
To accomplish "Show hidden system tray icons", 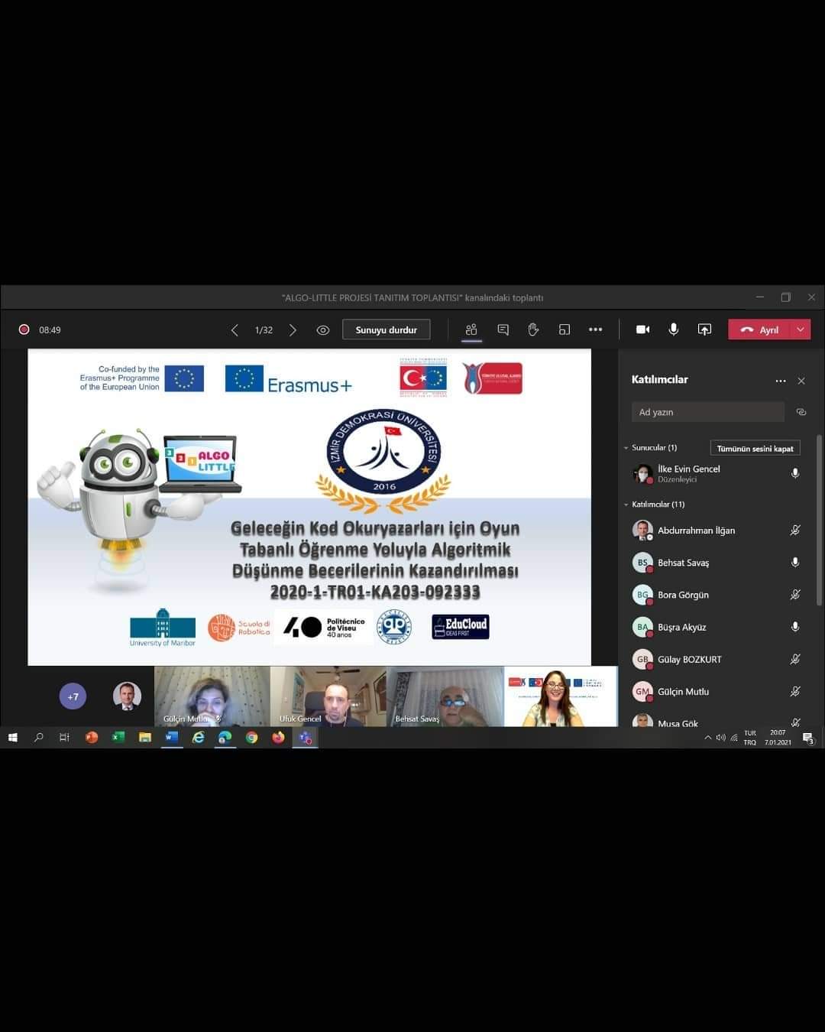I will 708,738.
